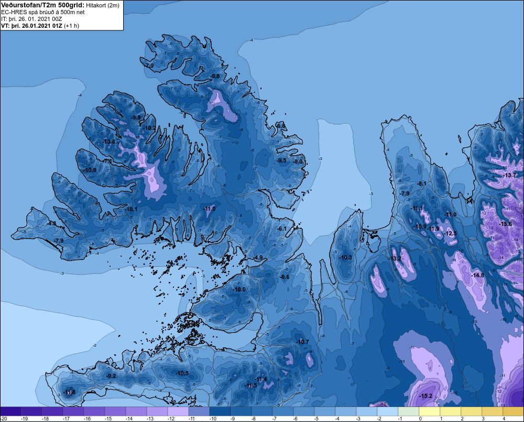Click the -10.3 temperature label

(x=345, y=257)
